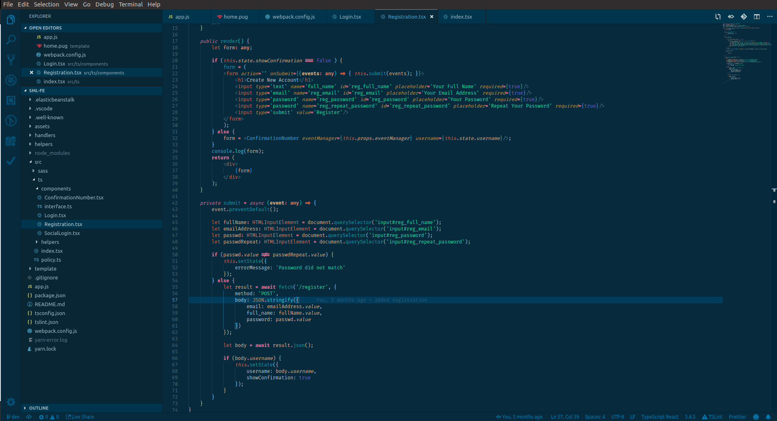Viewport: 777px width, 421px height.
Task: Open the Debug view with bug icon
Action: 11,80
